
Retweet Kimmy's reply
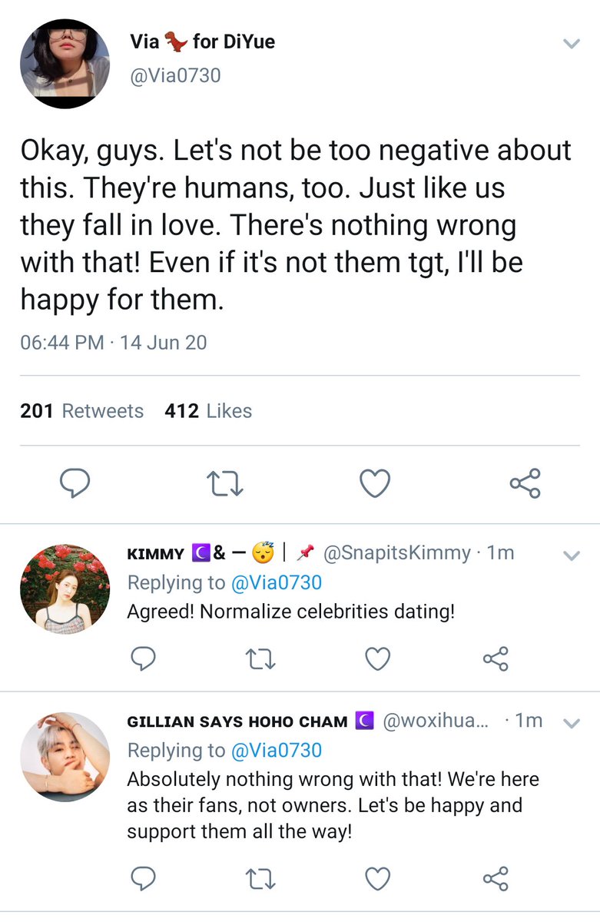pos(260,659)
